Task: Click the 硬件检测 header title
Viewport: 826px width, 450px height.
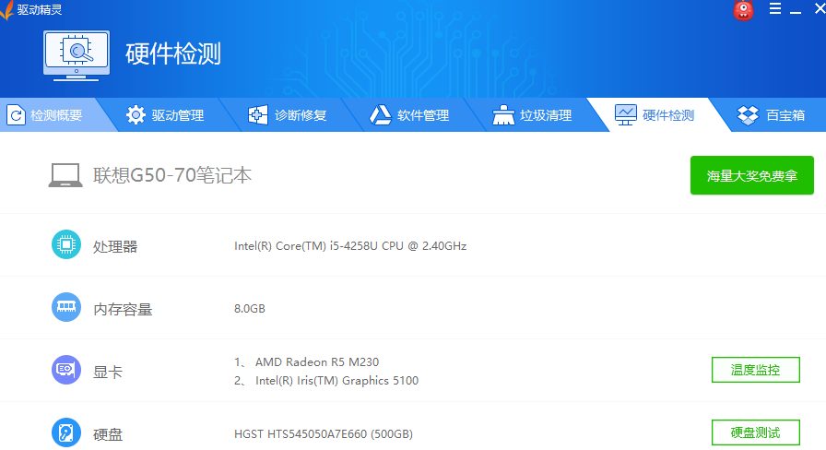Action: [x=173, y=53]
